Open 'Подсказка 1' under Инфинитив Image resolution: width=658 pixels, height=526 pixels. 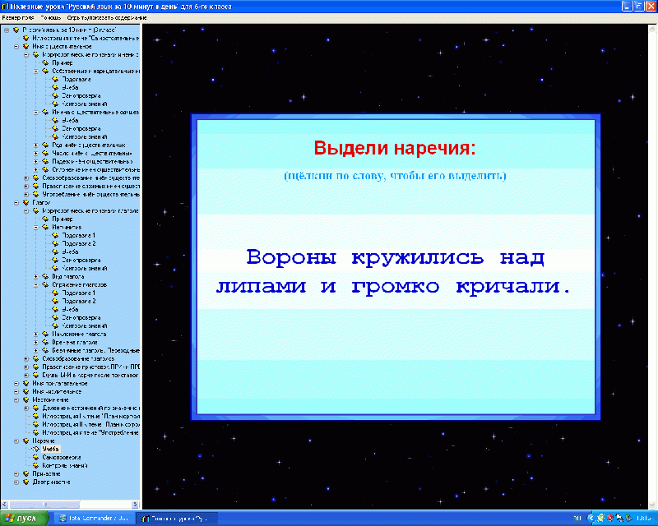[78, 235]
